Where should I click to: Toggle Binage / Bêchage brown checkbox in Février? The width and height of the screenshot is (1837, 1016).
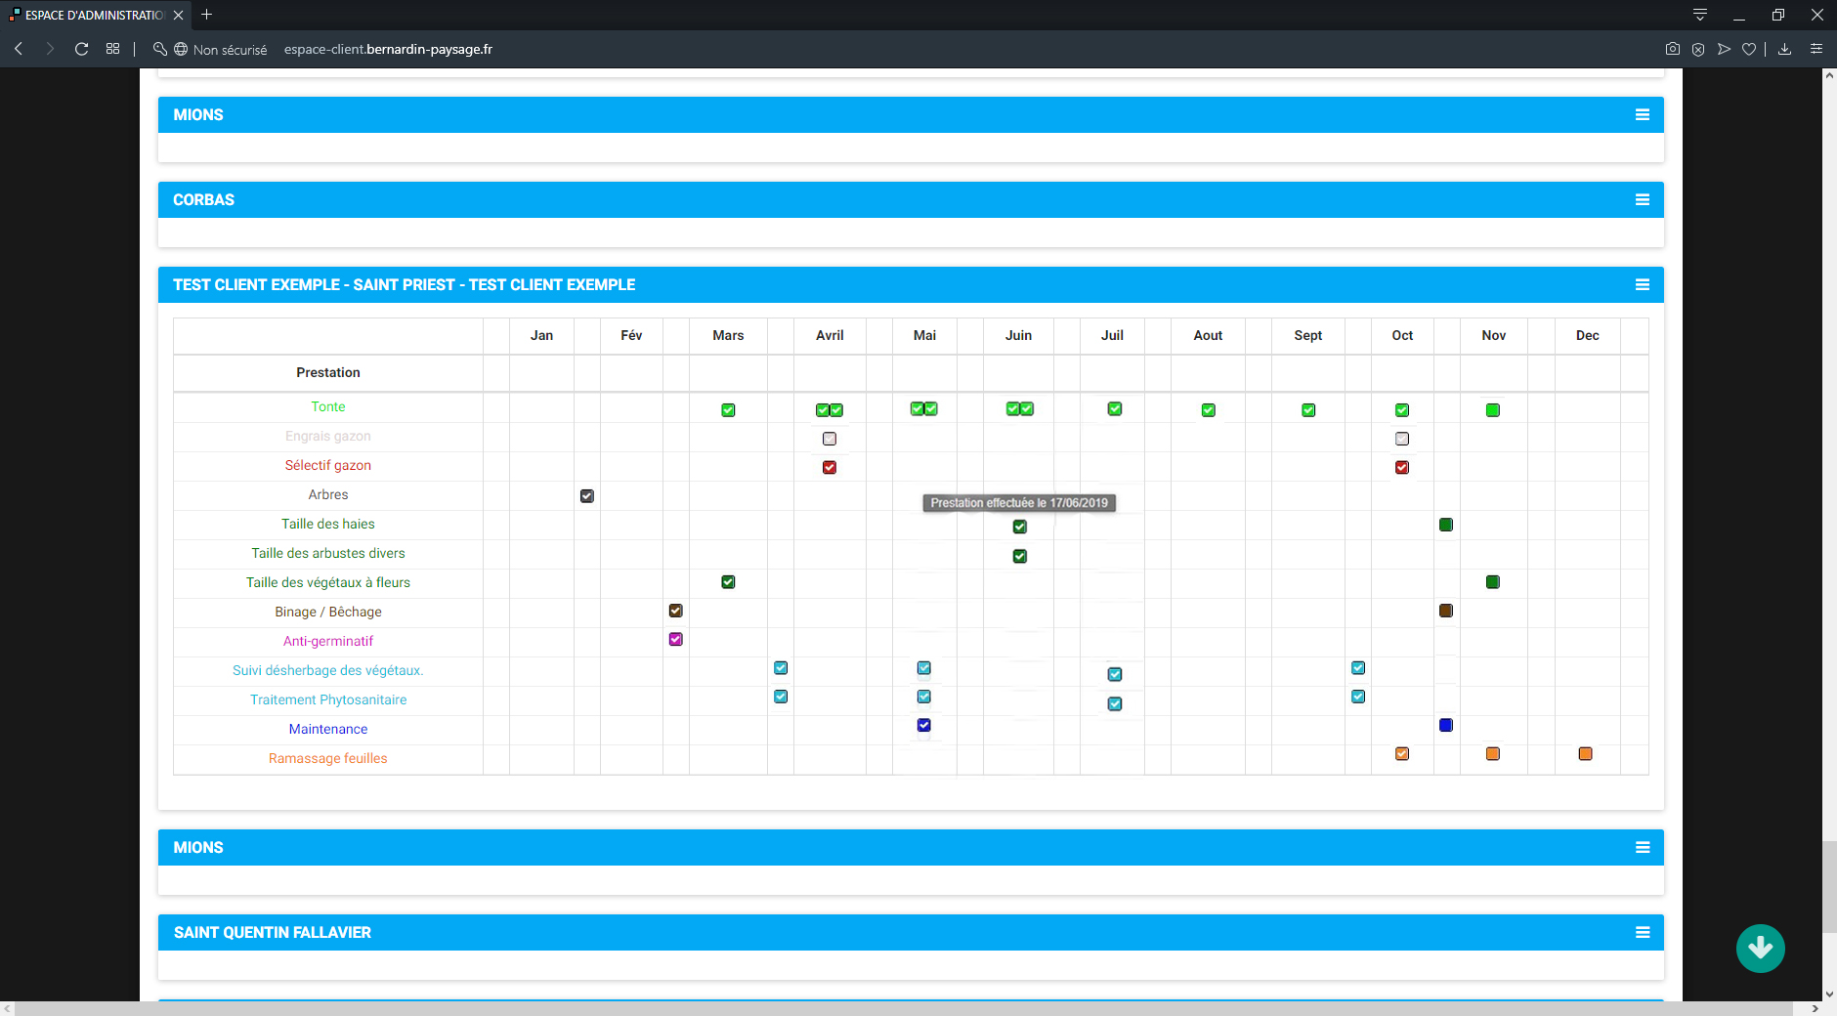pyautogui.click(x=676, y=611)
